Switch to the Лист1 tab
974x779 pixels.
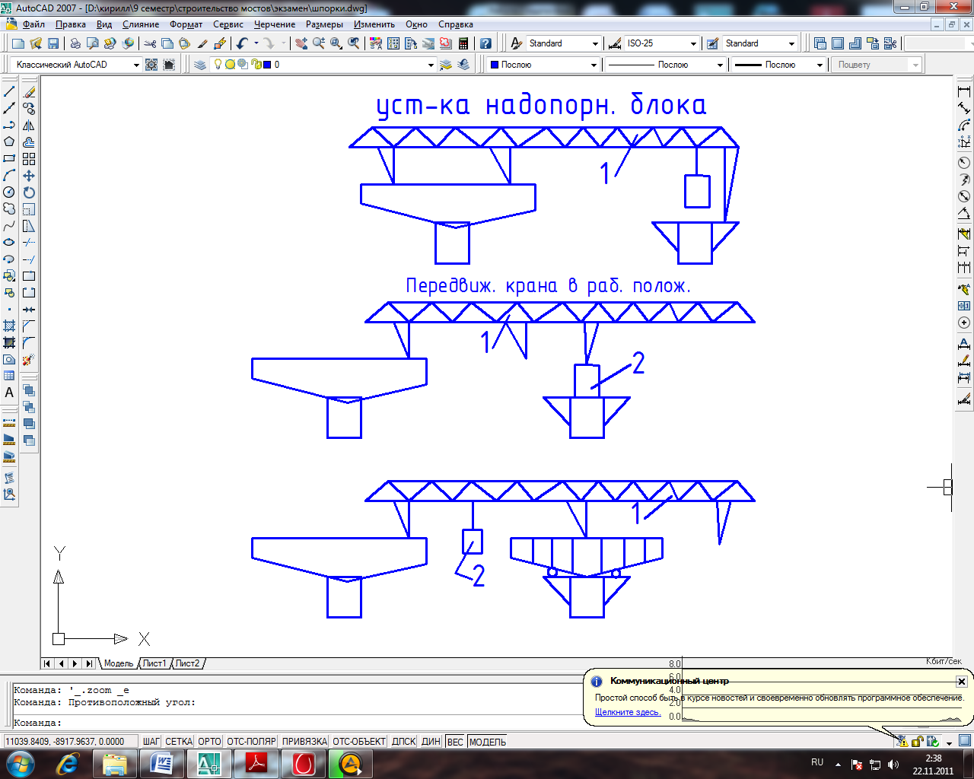(x=154, y=663)
